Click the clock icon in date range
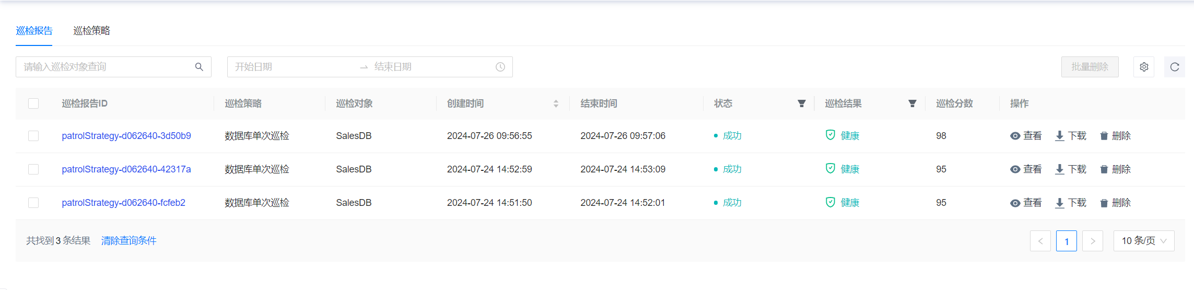The height and width of the screenshot is (290, 1194). click(500, 67)
